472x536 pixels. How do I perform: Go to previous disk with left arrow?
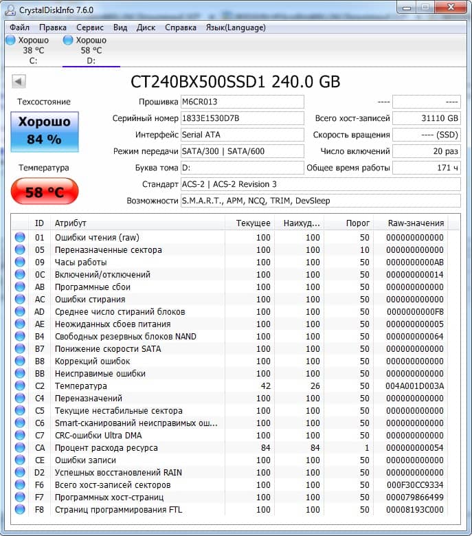[19, 81]
